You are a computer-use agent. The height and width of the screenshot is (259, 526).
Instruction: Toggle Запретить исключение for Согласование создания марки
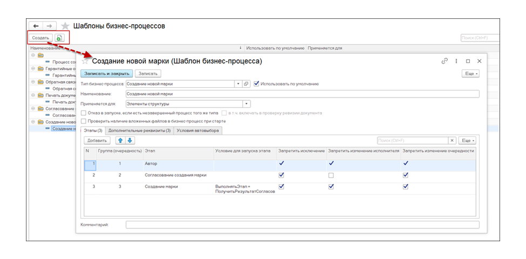click(281, 175)
